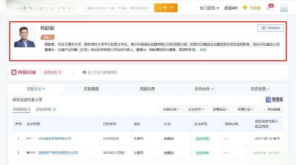Click the 在业/存续 status tag for 天弘基金
The image size is (296, 165).
click(202, 138)
